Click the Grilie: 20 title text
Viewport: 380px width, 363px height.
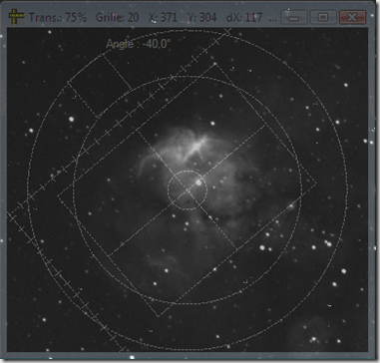point(118,17)
